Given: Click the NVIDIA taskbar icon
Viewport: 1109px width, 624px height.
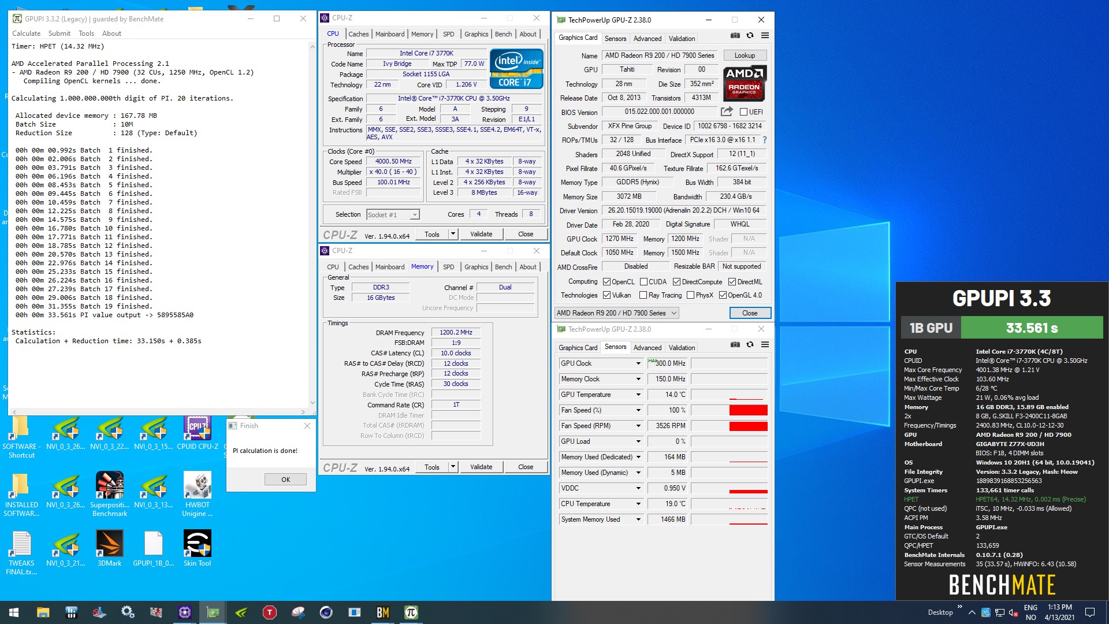Looking at the screenshot, I should [x=241, y=612].
